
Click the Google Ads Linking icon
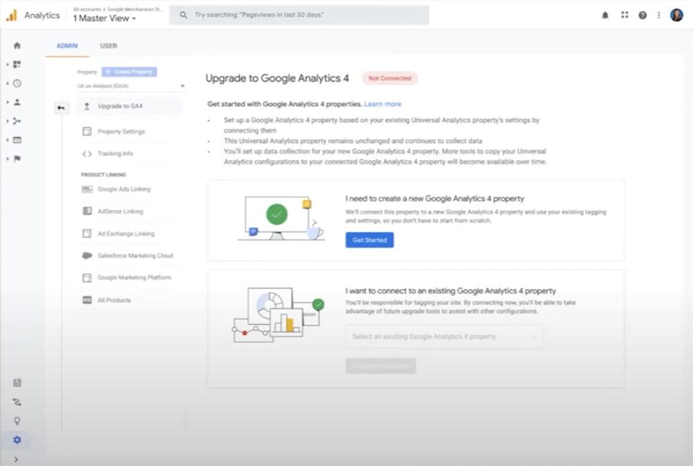tap(87, 189)
